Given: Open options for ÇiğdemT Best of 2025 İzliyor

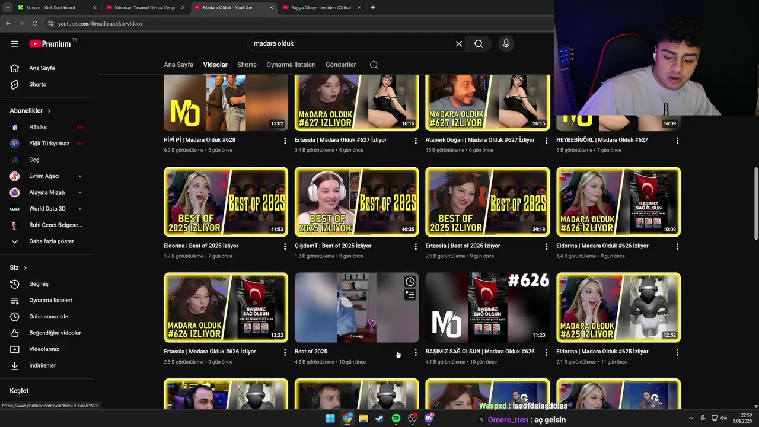Looking at the screenshot, I should (x=416, y=246).
